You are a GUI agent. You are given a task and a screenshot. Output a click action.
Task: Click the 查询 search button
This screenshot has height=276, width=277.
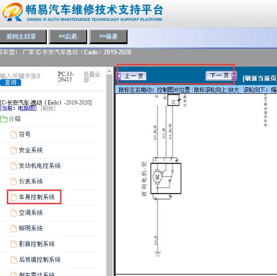click(11, 82)
